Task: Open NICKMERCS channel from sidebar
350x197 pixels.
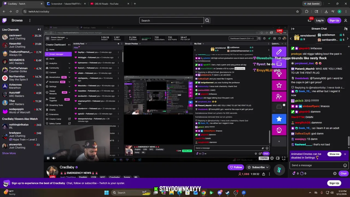Action: coord(22,62)
